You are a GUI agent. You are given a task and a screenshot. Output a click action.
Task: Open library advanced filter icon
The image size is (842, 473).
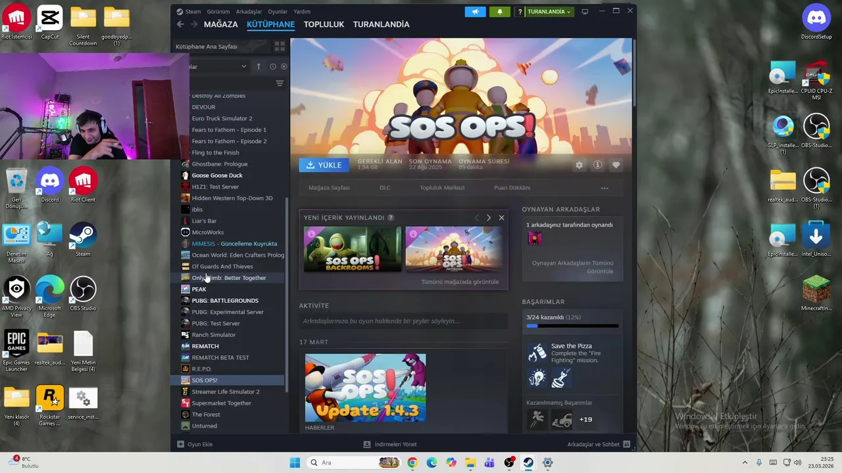280,83
